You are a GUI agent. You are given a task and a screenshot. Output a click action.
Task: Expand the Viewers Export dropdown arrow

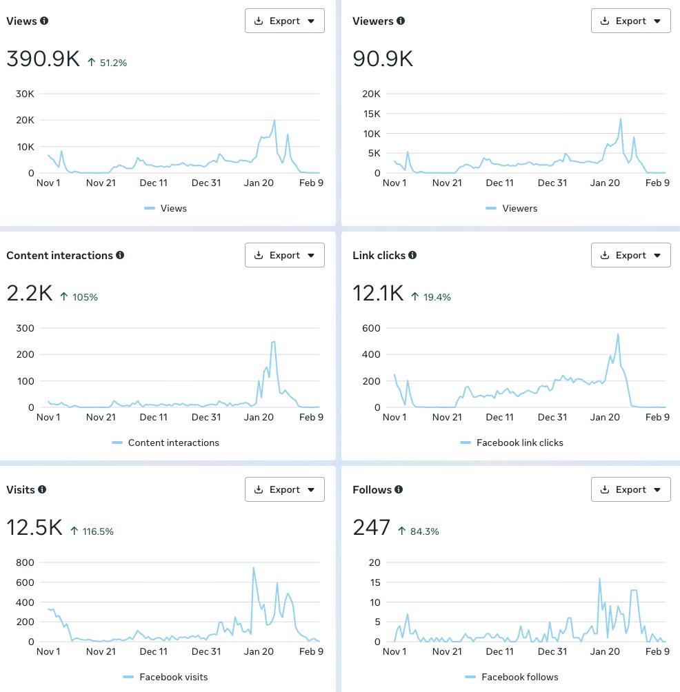(657, 21)
